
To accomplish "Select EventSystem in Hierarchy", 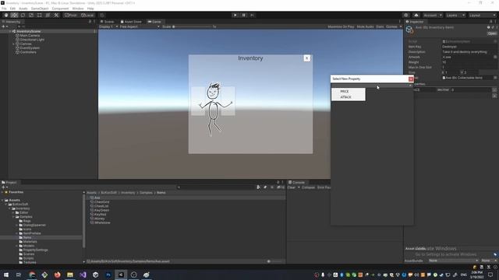I will [30, 48].
